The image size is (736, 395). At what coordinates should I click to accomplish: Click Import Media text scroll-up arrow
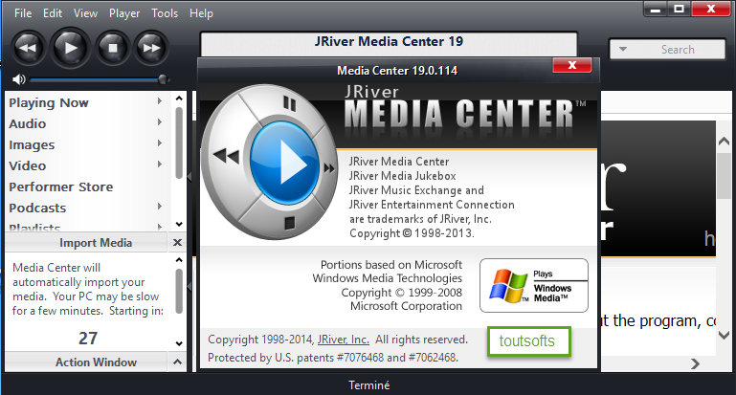[x=179, y=260]
